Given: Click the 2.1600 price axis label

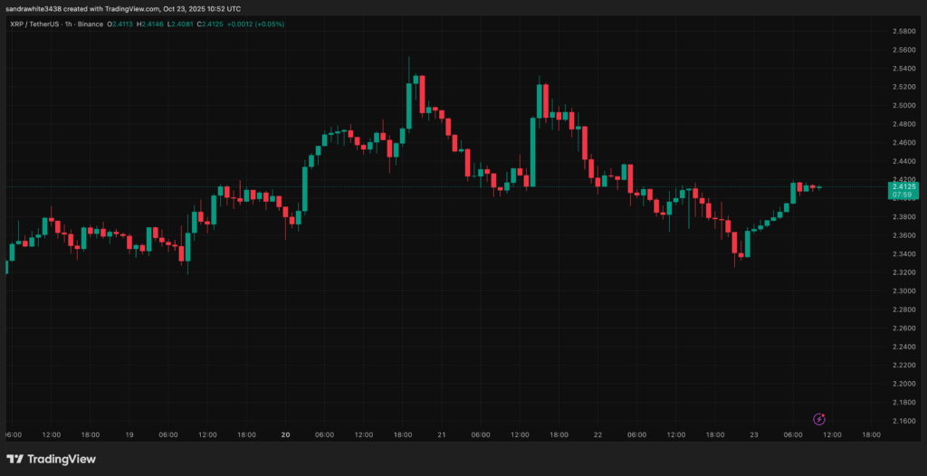Looking at the screenshot, I should [904, 421].
